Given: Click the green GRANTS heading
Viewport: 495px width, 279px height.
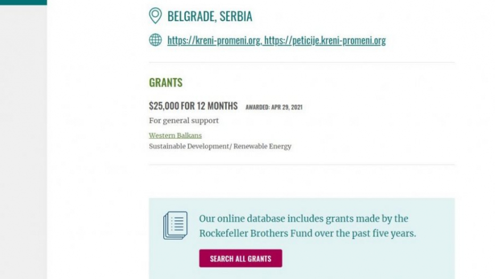Looking at the screenshot, I should click(x=166, y=82).
